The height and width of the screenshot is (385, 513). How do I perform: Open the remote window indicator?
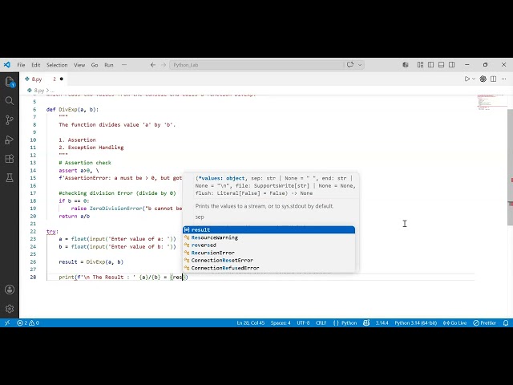(7, 322)
